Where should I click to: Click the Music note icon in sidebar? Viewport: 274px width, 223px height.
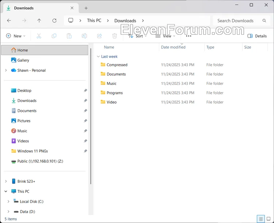tap(14, 131)
